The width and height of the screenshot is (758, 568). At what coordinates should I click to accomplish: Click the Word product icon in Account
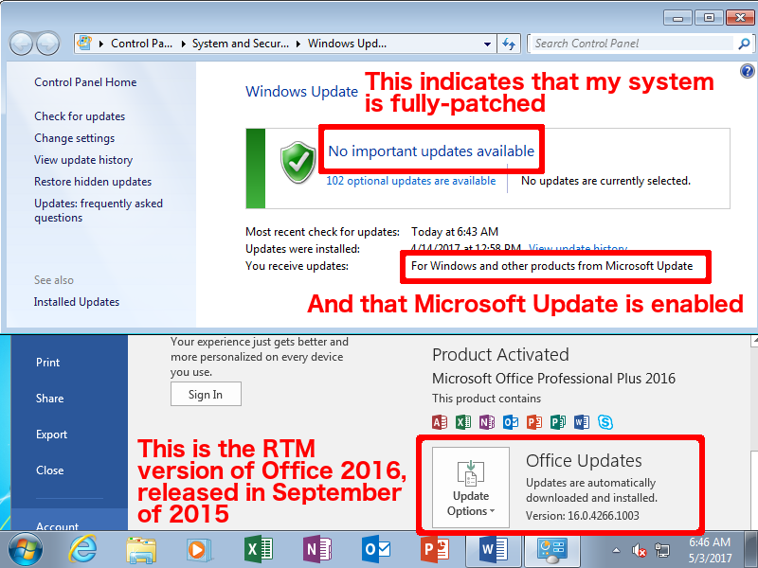582,422
